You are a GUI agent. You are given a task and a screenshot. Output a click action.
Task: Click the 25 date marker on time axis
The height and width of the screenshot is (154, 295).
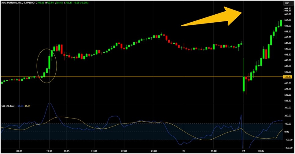(184, 151)
